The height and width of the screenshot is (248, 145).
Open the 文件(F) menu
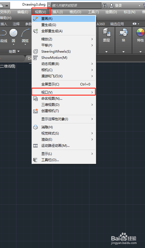point(5,12)
